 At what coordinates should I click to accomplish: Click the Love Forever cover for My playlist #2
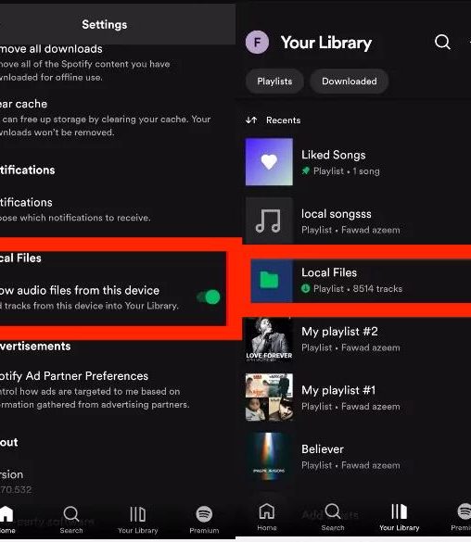click(x=269, y=339)
